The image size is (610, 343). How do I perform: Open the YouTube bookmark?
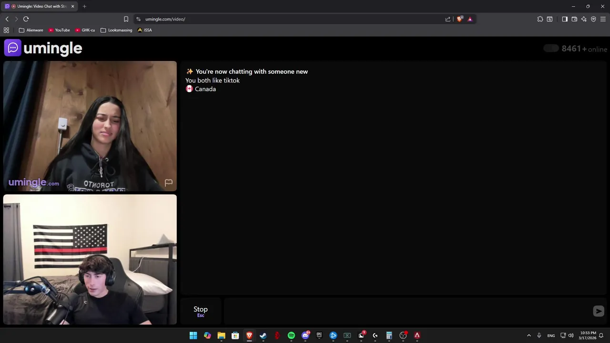59,30
